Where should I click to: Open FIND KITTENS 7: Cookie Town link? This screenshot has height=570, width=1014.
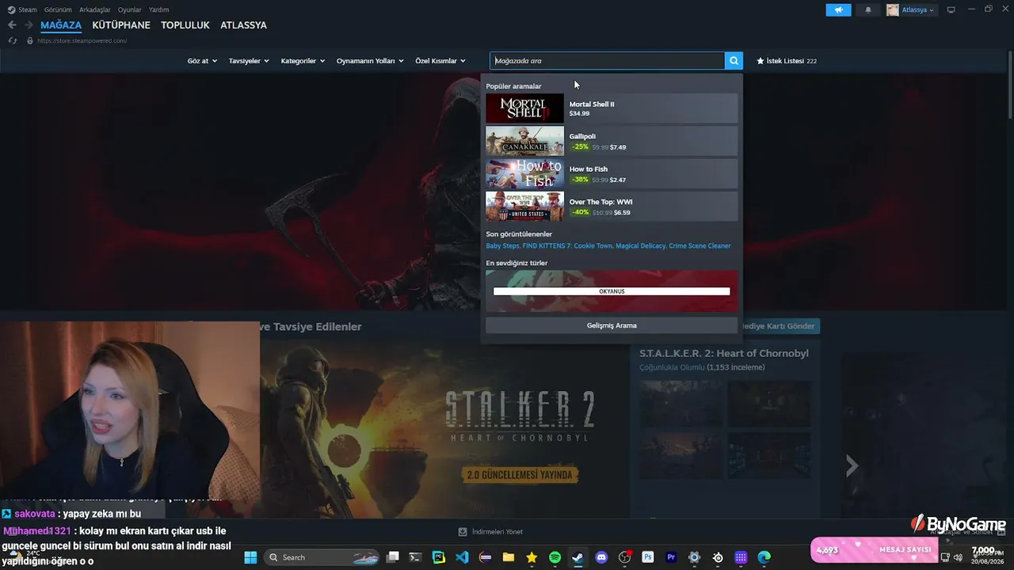567,246
